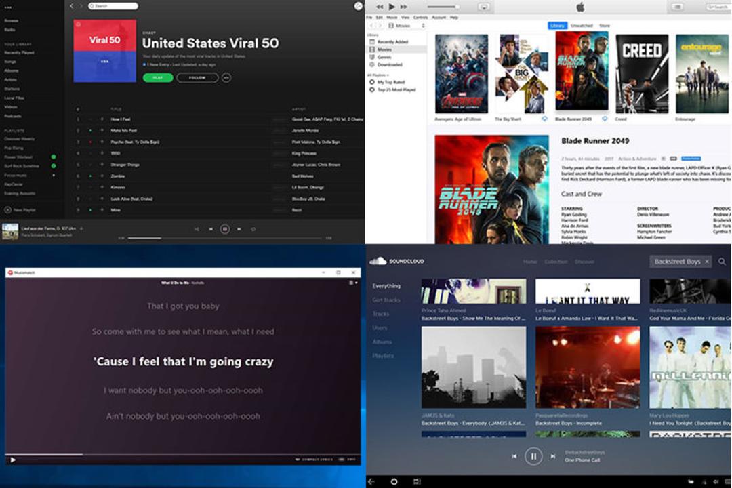
Task: Click the plus icon beside How I Feel
Action: 102,119
